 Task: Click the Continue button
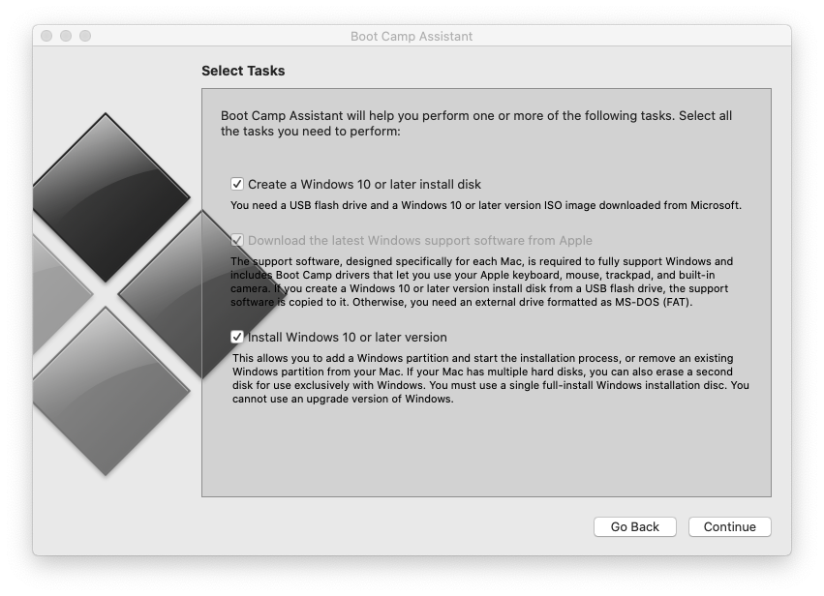pos(729,526)
